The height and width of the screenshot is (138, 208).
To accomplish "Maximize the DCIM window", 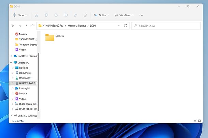I will [x=188, y=6].
